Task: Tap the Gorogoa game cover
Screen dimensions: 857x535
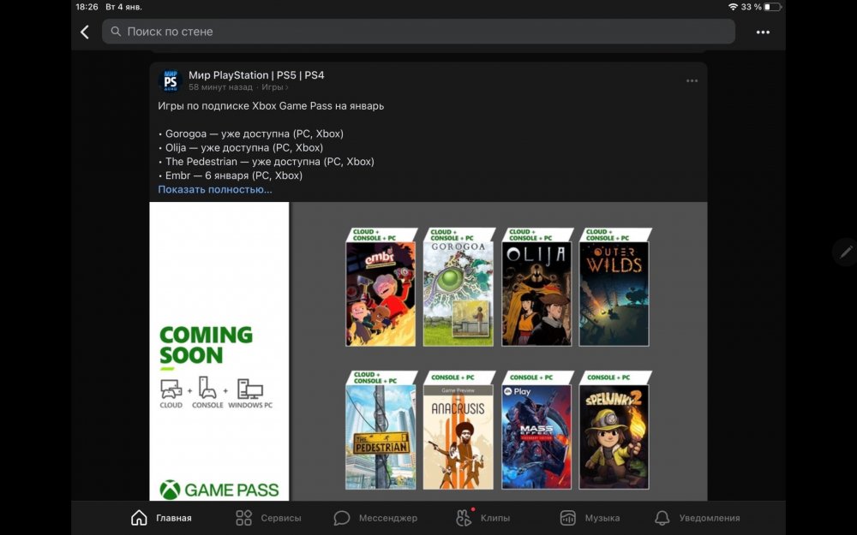Action: coord(458,293)
